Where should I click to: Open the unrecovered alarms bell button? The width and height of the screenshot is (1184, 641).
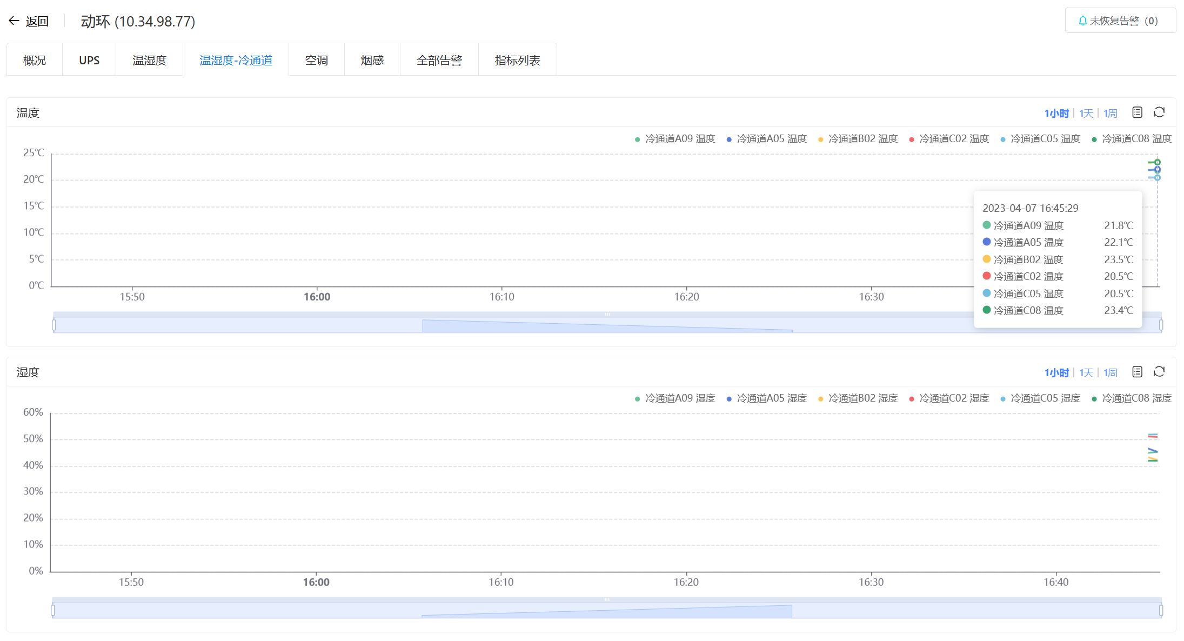(1120, 21)
